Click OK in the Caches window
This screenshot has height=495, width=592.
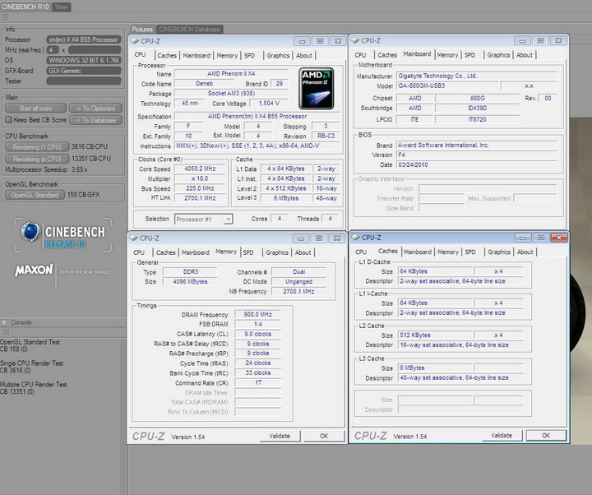click(546, 436)
